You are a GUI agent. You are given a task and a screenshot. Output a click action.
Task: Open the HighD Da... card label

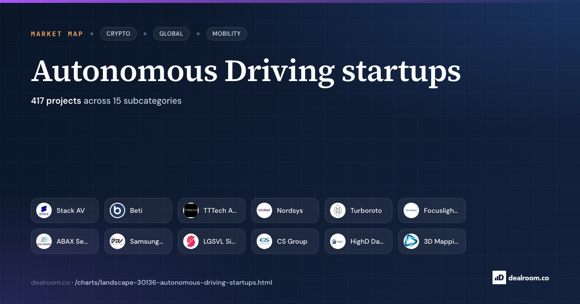(x=367, y=242)
